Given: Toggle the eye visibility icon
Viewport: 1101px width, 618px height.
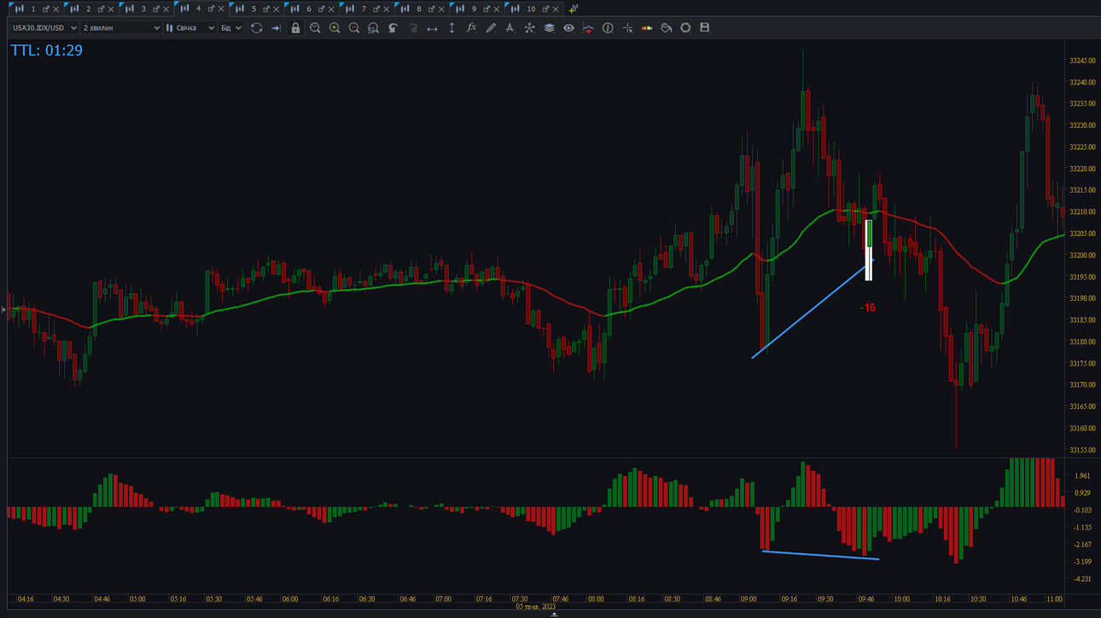Looking at the screenshot, I should click(x=568, y=28).
